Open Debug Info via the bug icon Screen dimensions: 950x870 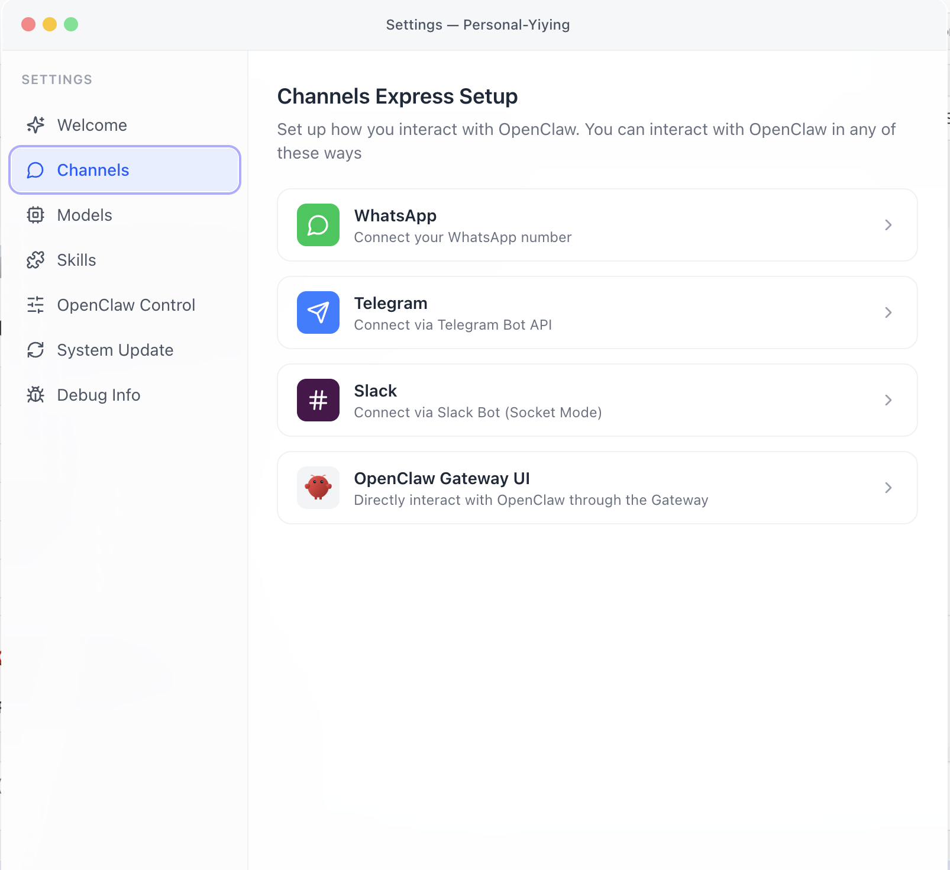click(x=35, y=395)
